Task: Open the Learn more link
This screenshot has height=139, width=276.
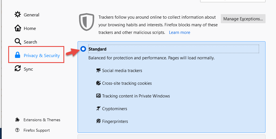Action: (179, 32)
